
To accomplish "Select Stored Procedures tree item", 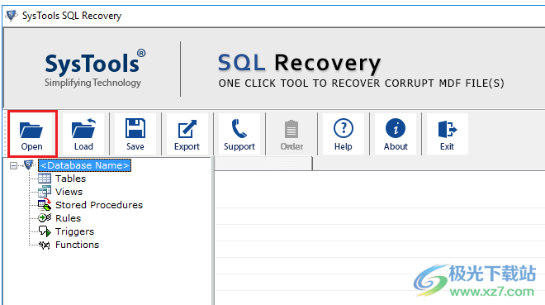I will coord(99,205).
